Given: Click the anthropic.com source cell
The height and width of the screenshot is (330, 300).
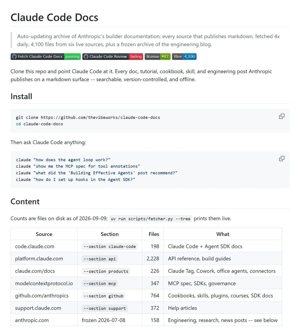Looking at the screenshot, I should (44, 320).
